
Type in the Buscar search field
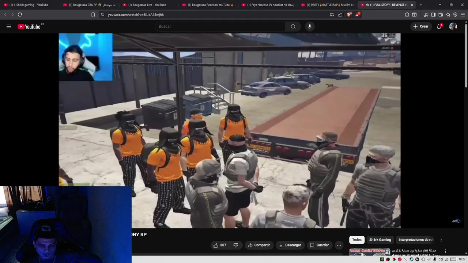[220, 26]
